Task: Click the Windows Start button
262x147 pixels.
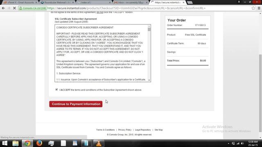Action: point(5,143)
